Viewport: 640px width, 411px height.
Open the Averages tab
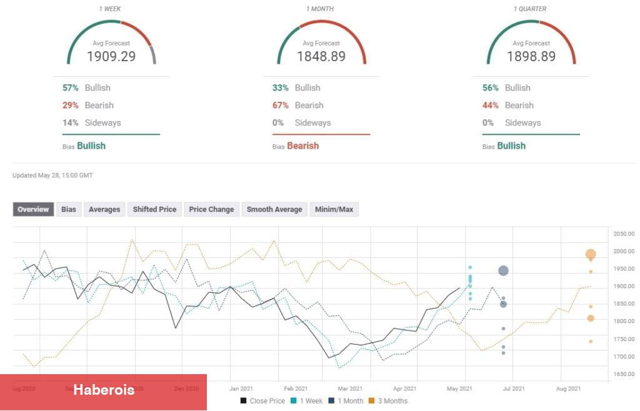point(104,209)
